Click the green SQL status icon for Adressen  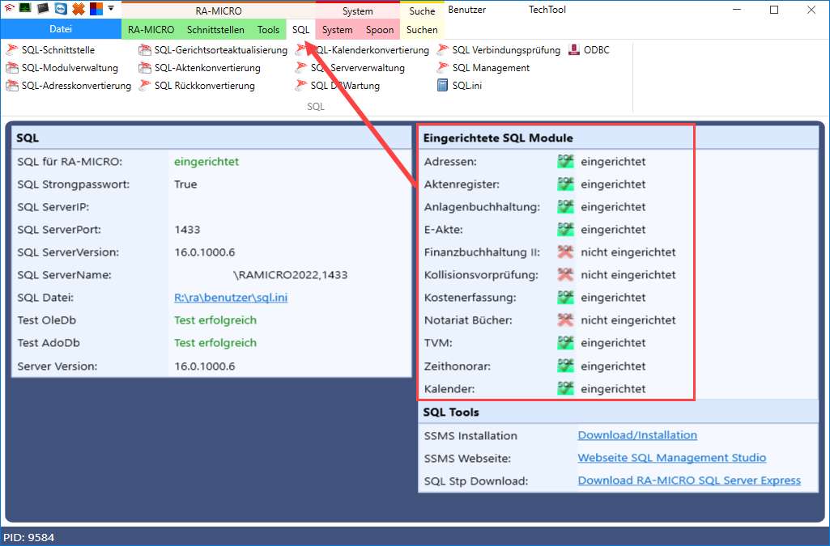565,161
